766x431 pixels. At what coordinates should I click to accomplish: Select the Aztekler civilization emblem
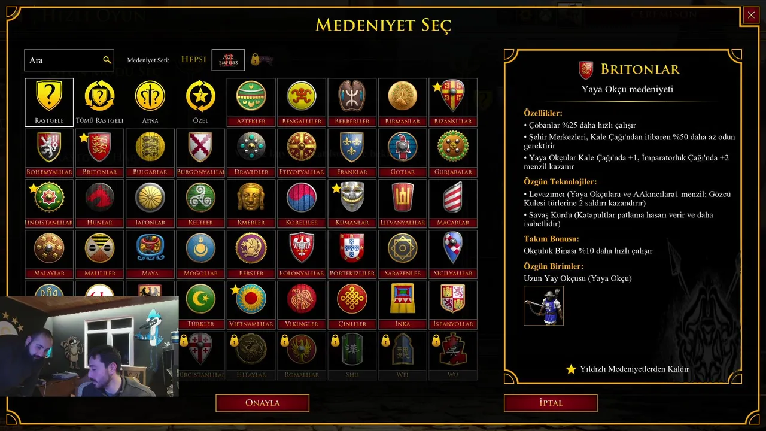(x=251, y=102)
